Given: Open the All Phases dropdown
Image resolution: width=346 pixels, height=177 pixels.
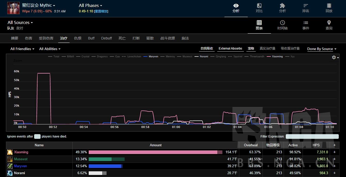Looking at the screenshot, I should 91,5.
